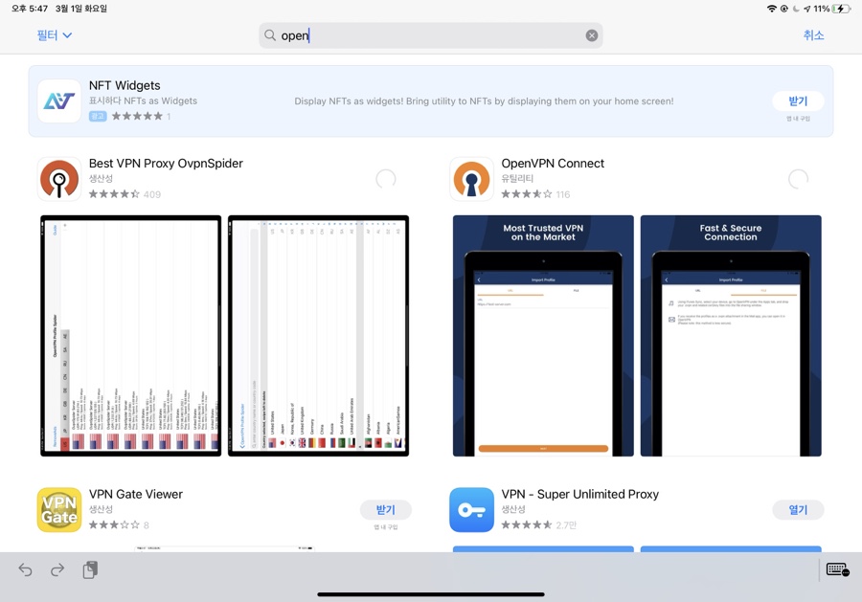Image resolution: width=862 pixels, height=602 pixels.
Task: Tap VPN Gate Viewer title
Action: [x=136, y=494]
